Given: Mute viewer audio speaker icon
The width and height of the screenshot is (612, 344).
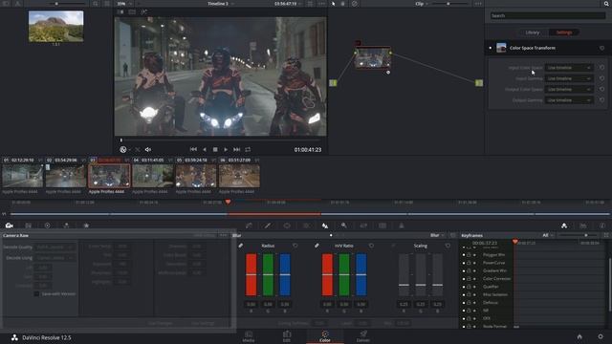Looking at the screenshot, I should (x=148, y=149).
